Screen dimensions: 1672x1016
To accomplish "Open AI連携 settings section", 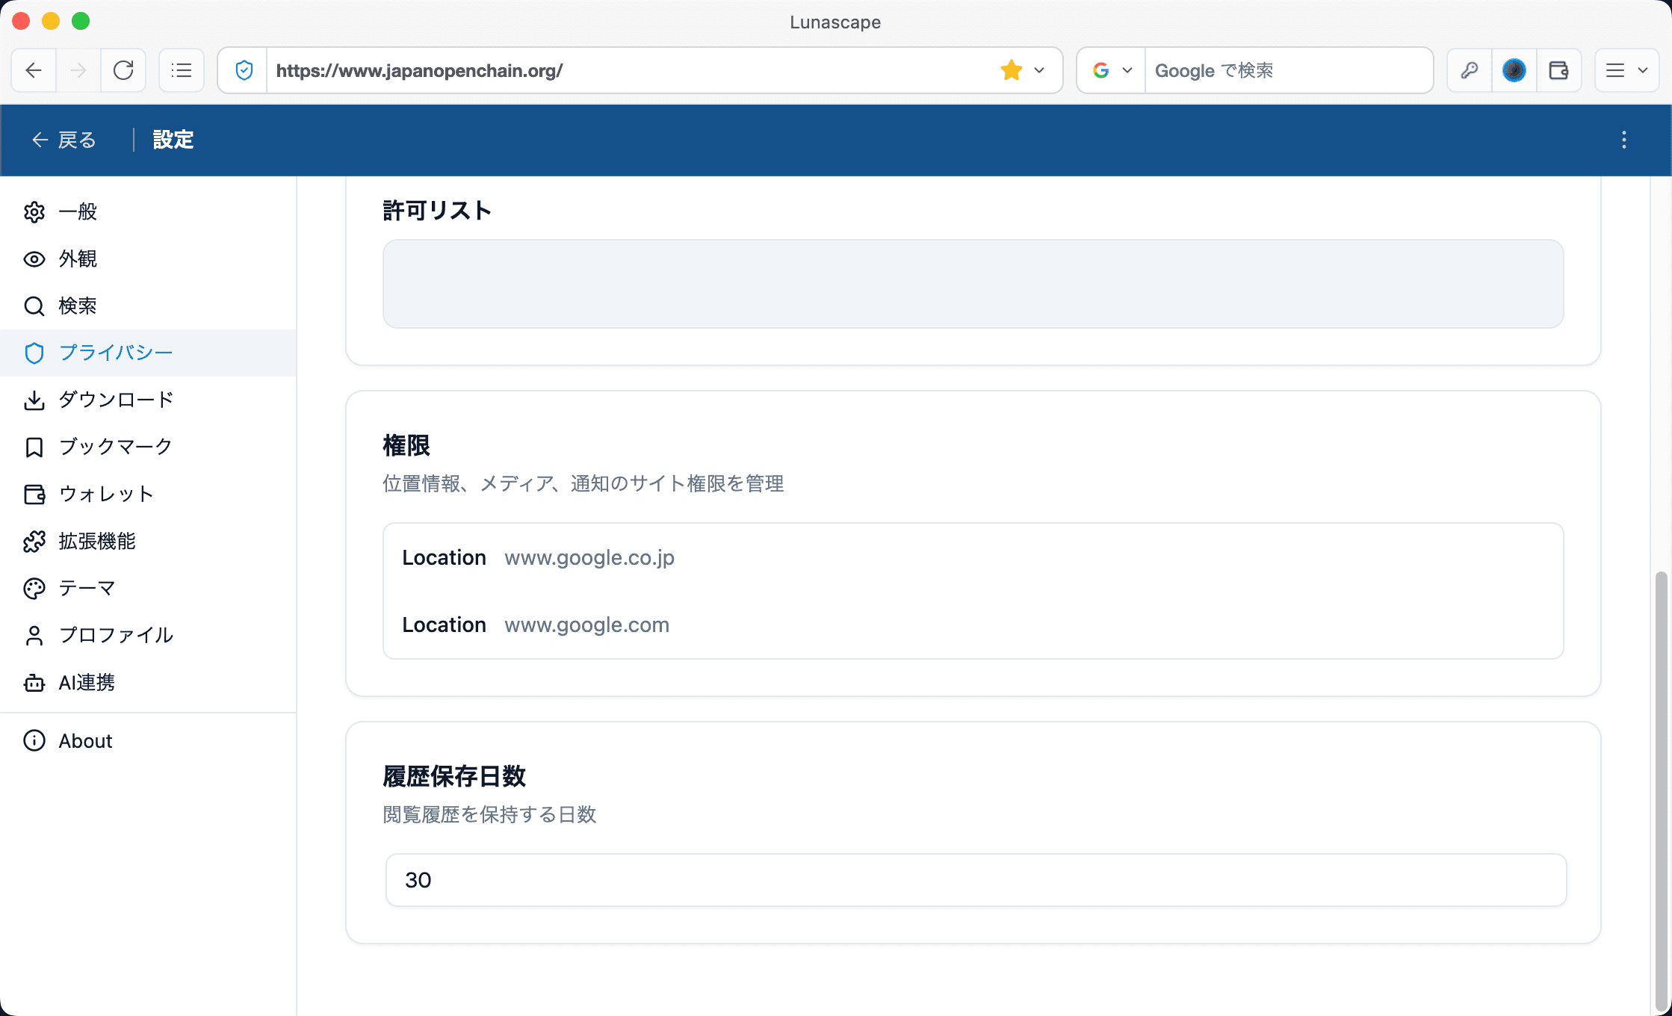I will pos(148,682).
